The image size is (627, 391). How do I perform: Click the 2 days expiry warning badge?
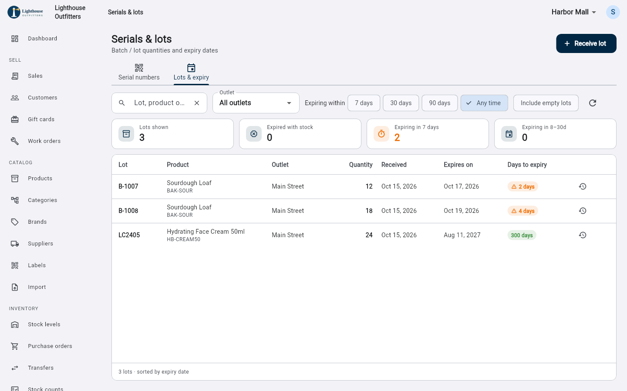522,186
